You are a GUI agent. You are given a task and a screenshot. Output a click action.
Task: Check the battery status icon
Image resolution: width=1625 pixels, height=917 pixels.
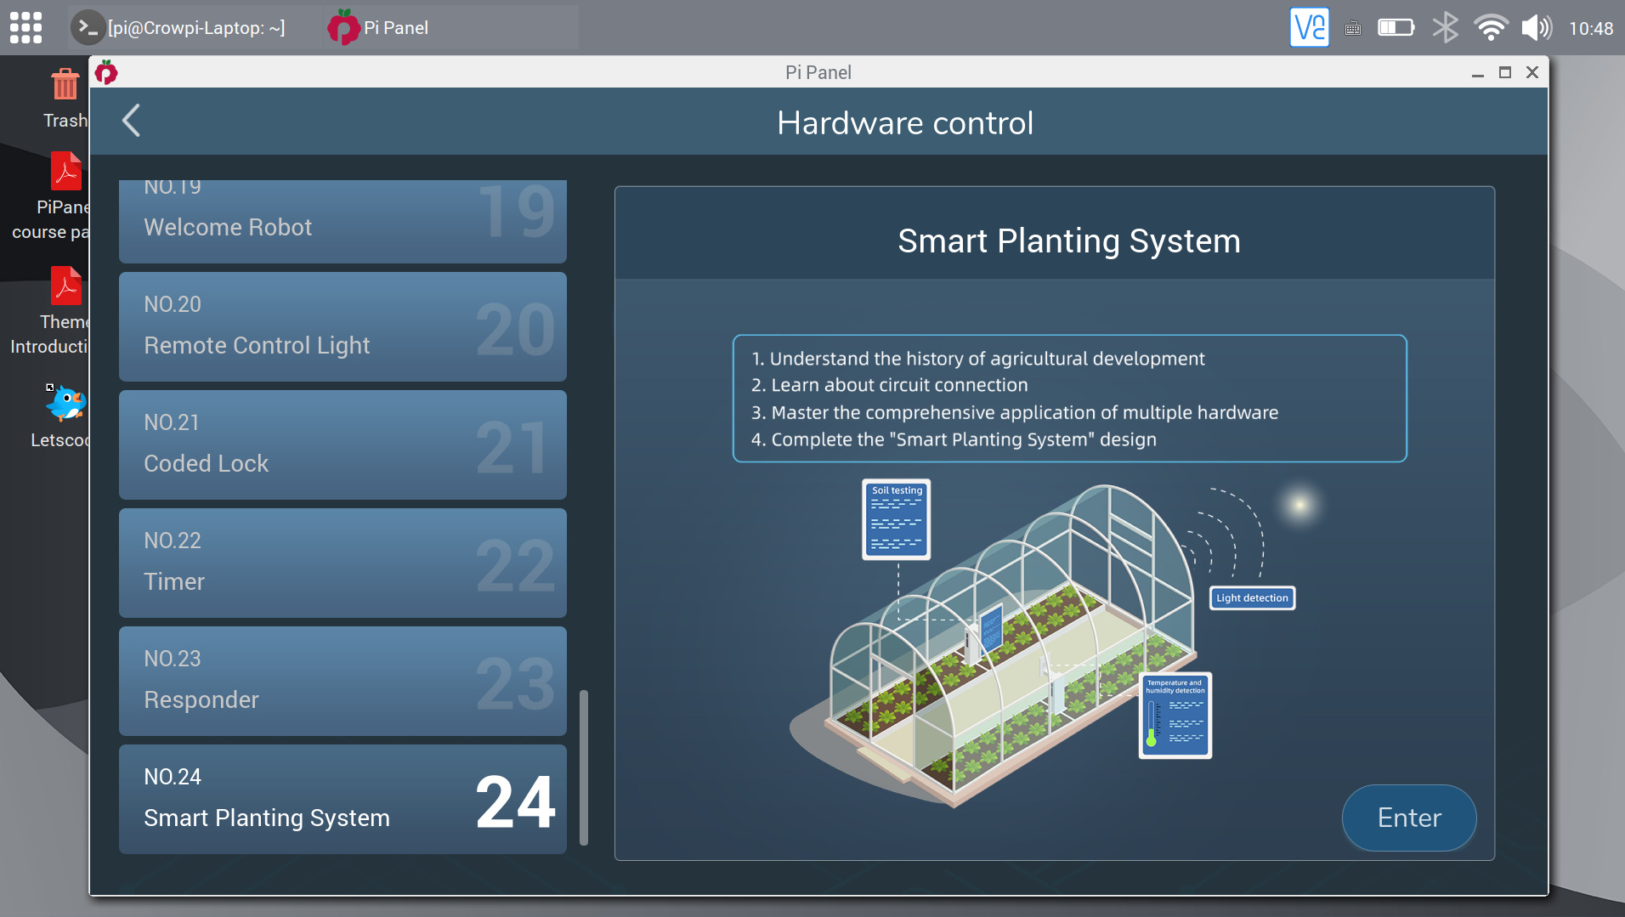[x=1396, y=28]
